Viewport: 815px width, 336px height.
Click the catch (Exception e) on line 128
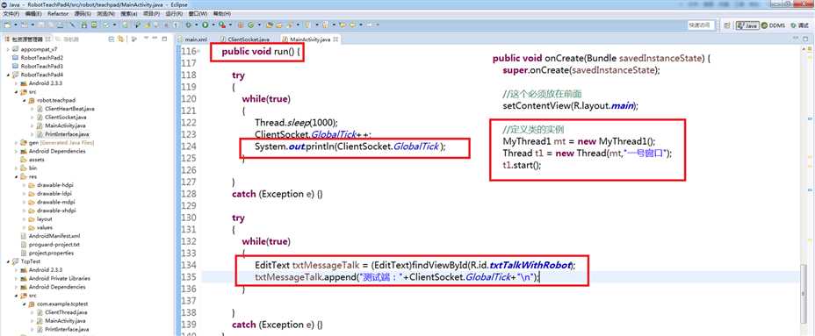[278, 194]
